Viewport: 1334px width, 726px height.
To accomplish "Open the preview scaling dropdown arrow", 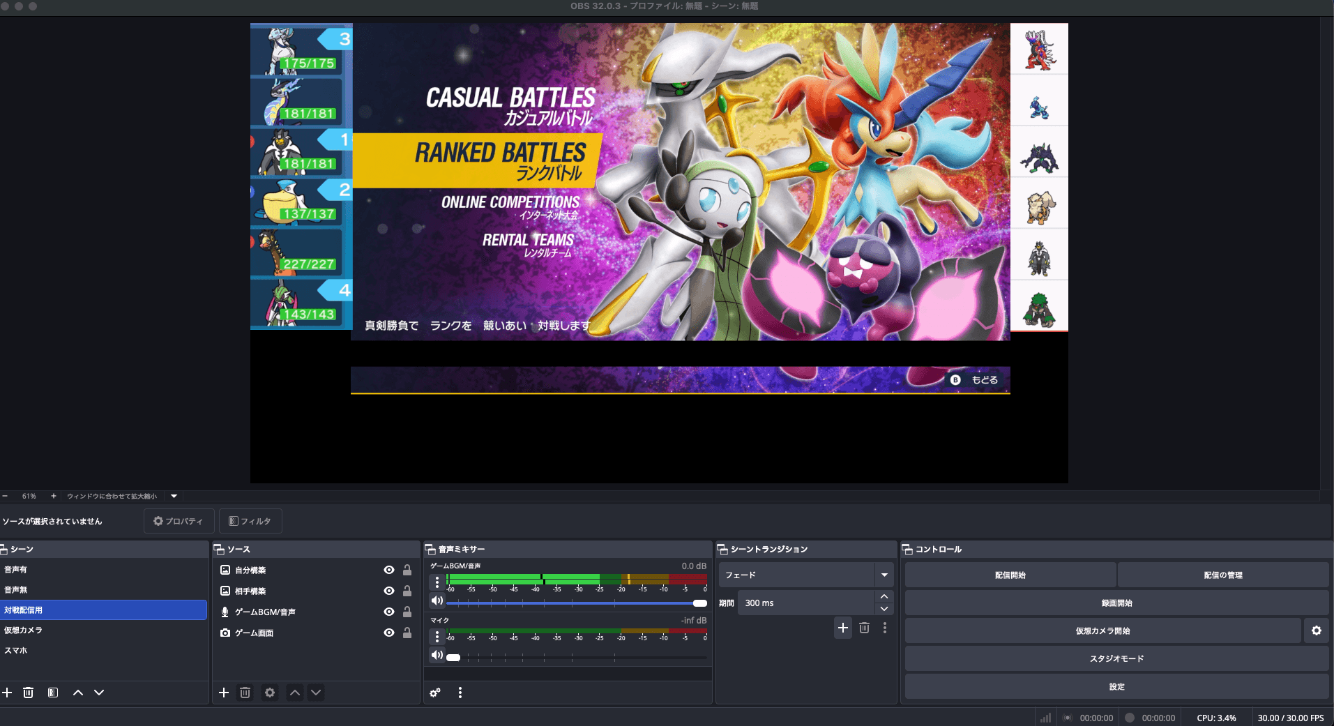I will 173,496.
